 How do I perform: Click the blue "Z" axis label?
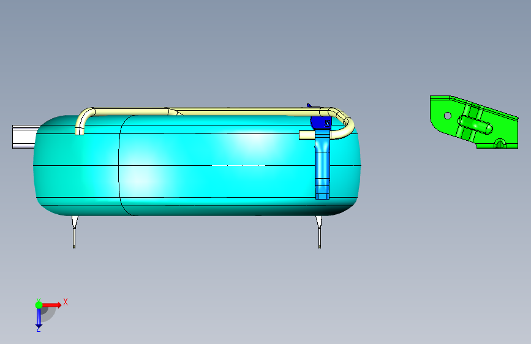(x=39, y=329)
